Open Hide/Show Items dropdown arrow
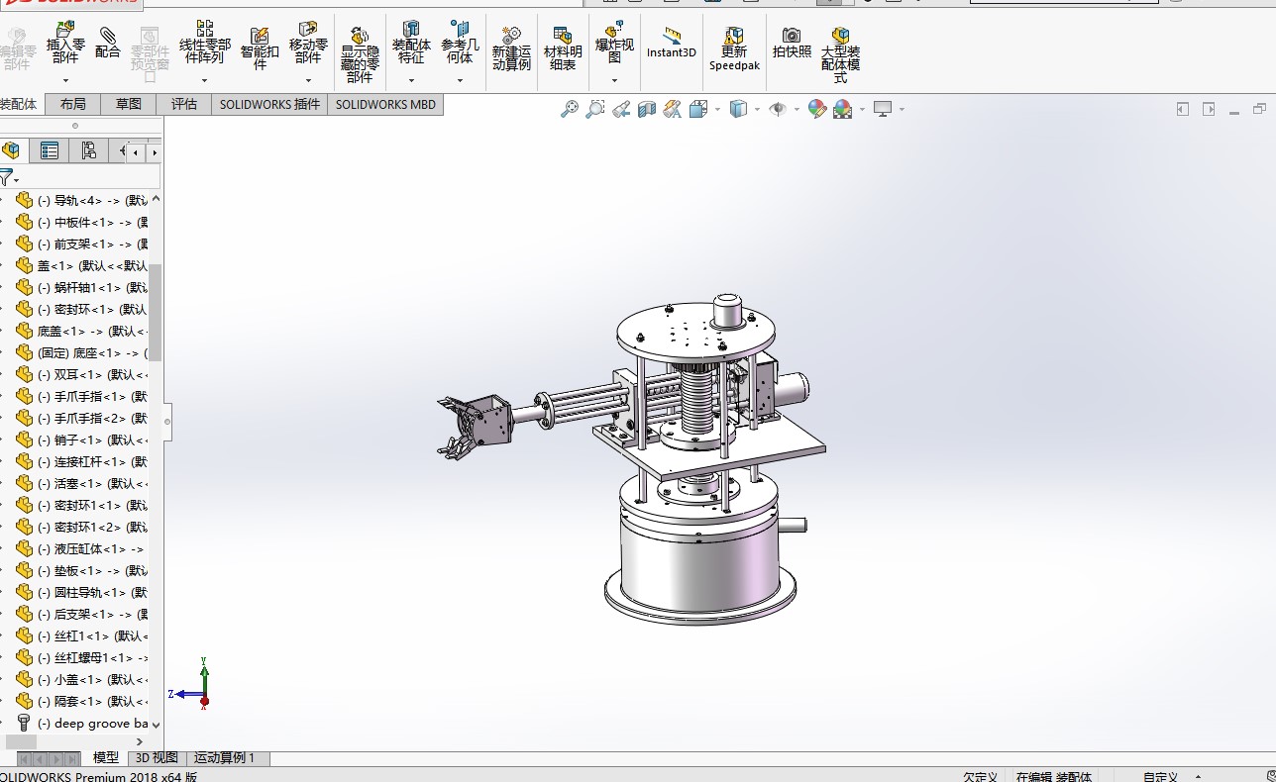The height and width of the screenshot is (782, 1276). [x=797, y=110]
